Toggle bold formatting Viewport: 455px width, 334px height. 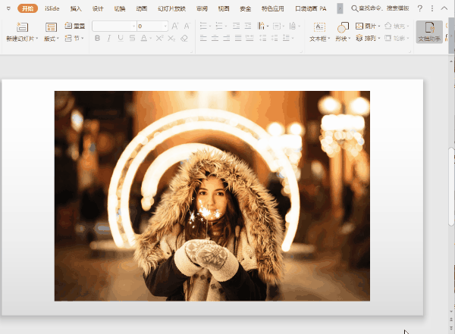(98, 39)
